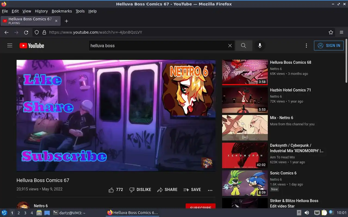Show tracking protection shield info
Image resolution: width=348 pixels, height=217 pixels.
[x=37, y=32]
